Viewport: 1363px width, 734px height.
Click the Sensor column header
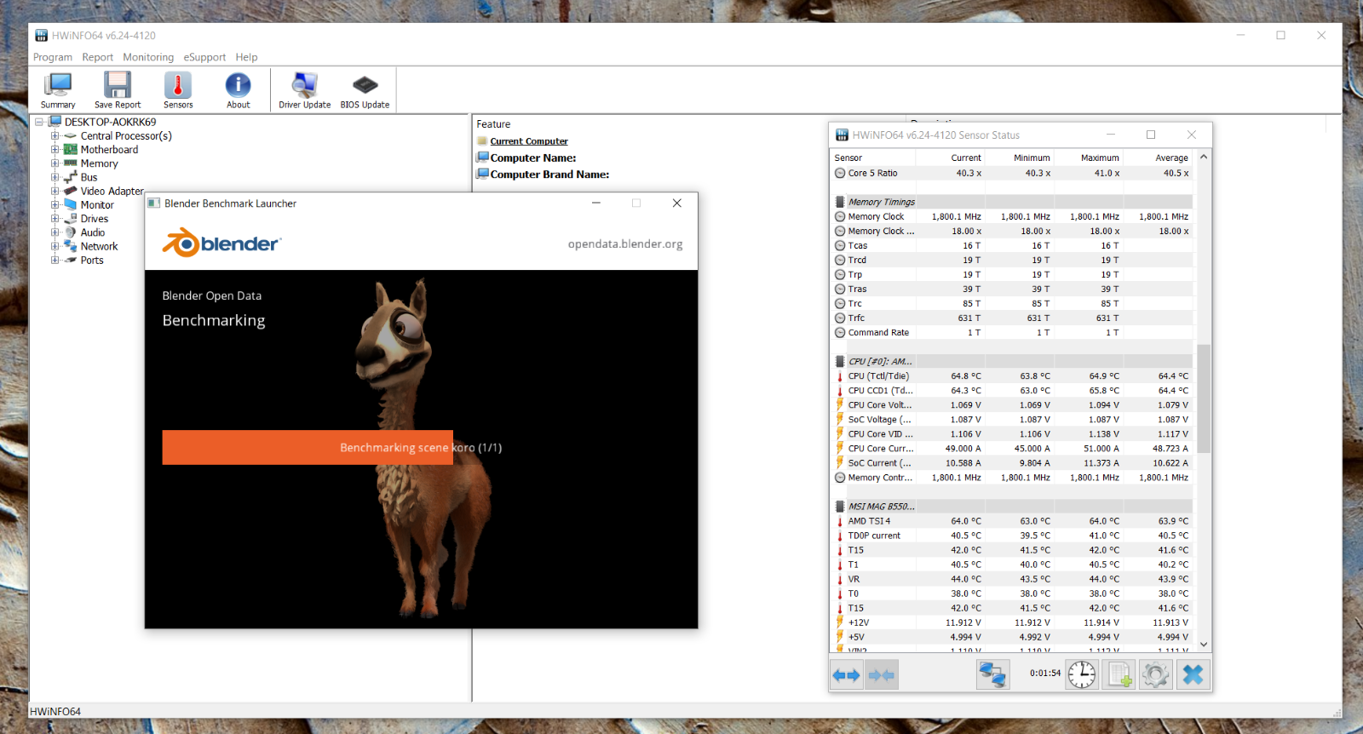(x=873, y=158)
